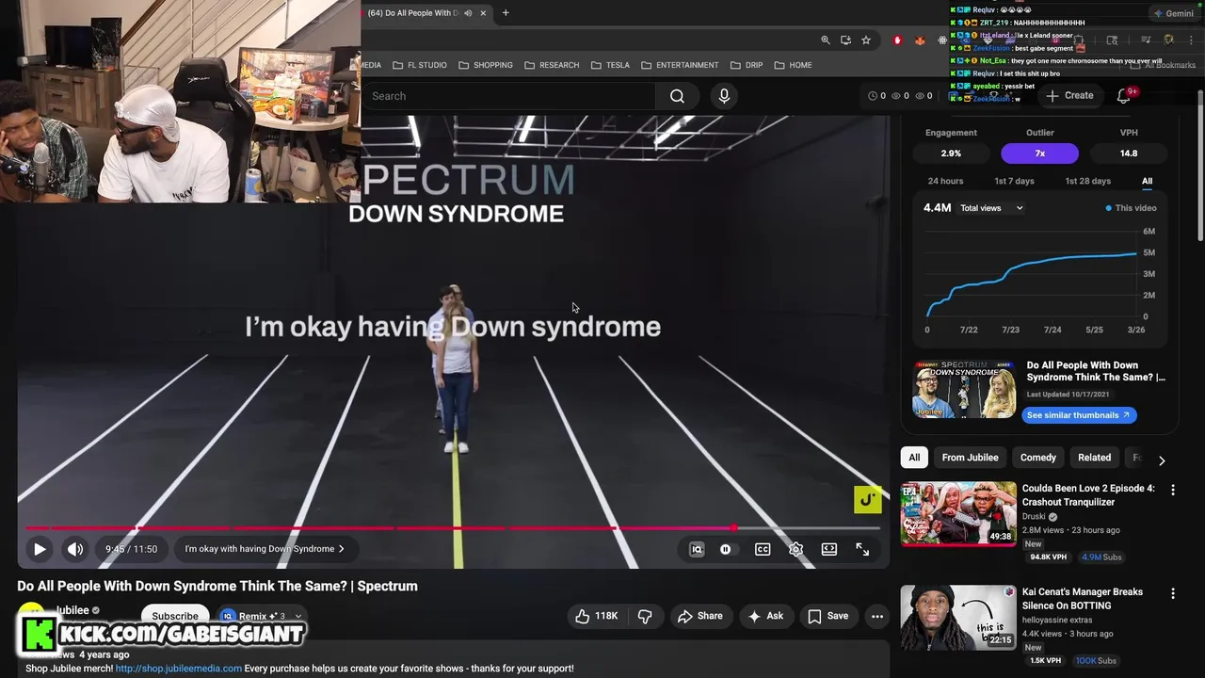Open a new browser tab with plus
1205x678 pixels.
click(506, 13)
